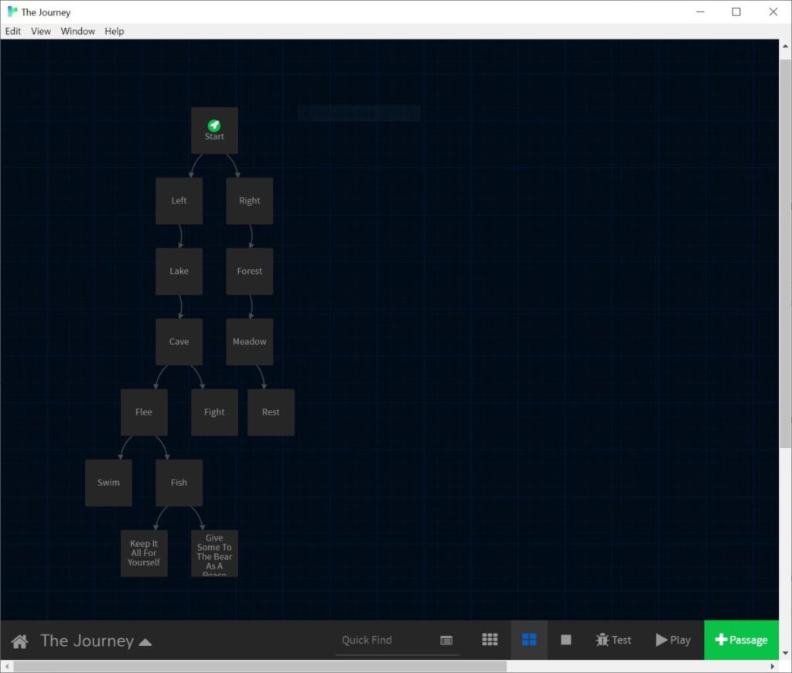Click the vertical scrollbar down arrow
792x673 pixels.
(x=785, y=653)
